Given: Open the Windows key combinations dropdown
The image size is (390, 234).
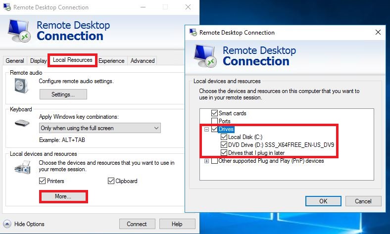Looking at the screenshot, I should tap(100, 128).
